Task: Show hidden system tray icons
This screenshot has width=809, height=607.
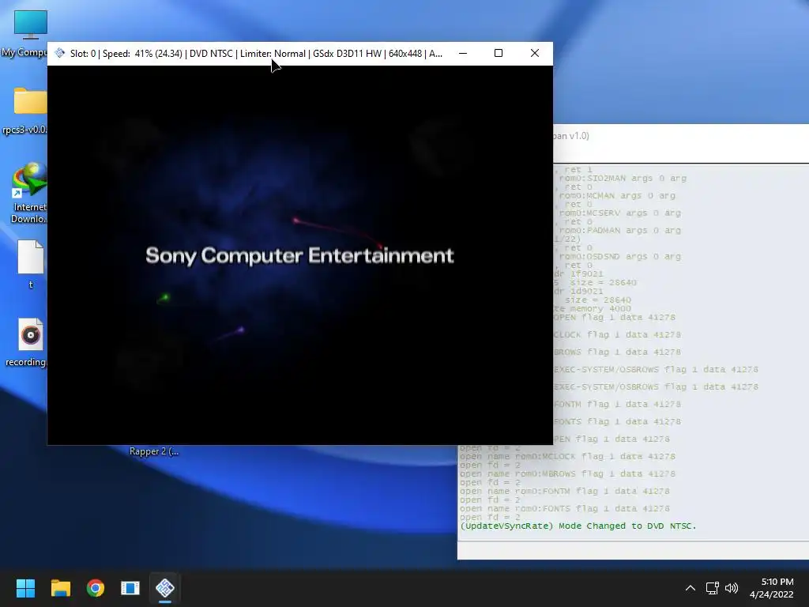Action: [690, 588]
